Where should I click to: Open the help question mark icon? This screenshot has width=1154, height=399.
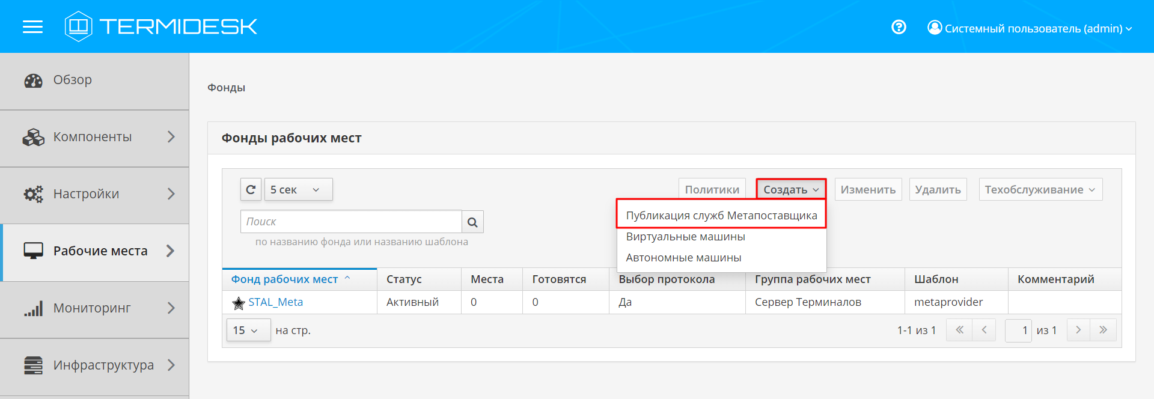point(899,27)
